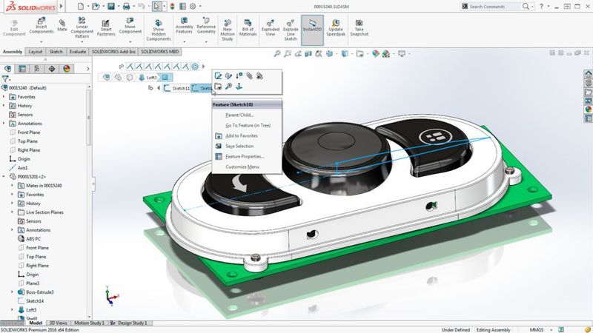This screenshot has width=593, height=333.
Task: Open the Exploded View tool
Action: (271, 28)
